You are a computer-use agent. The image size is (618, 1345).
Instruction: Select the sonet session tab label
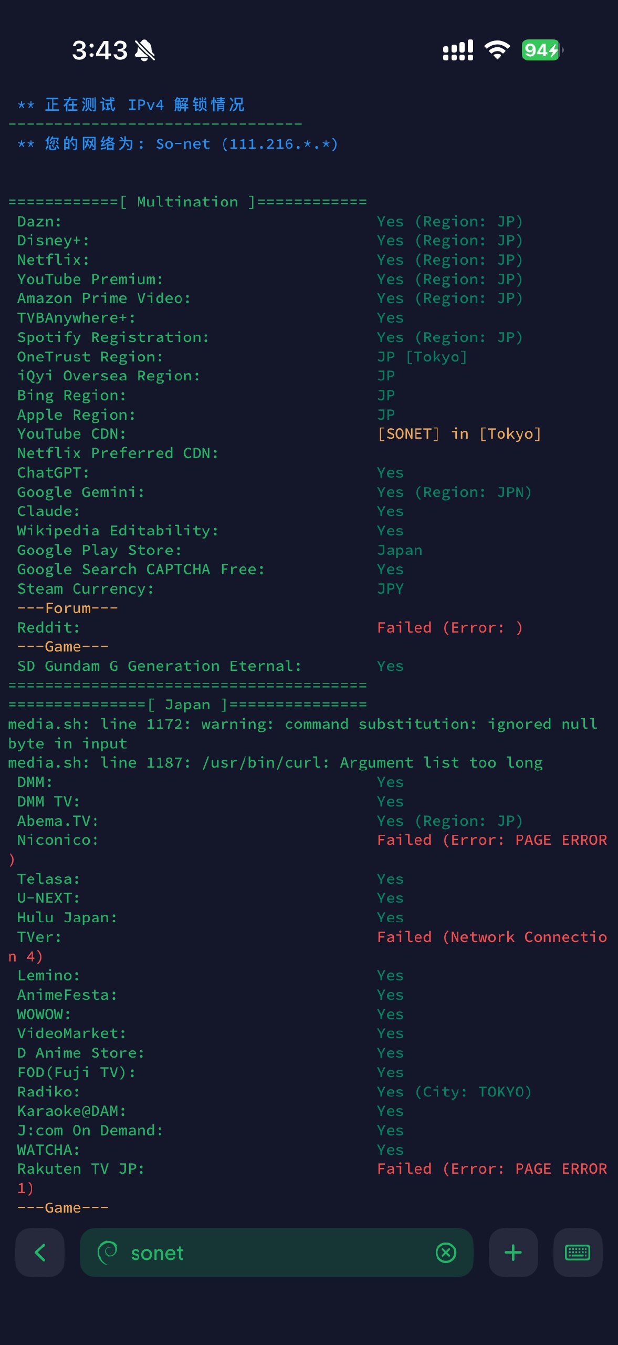tap(157, 1253)
